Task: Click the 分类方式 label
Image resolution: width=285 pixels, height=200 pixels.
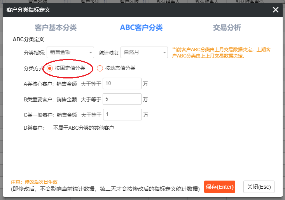Action: [x=33, y=68]
